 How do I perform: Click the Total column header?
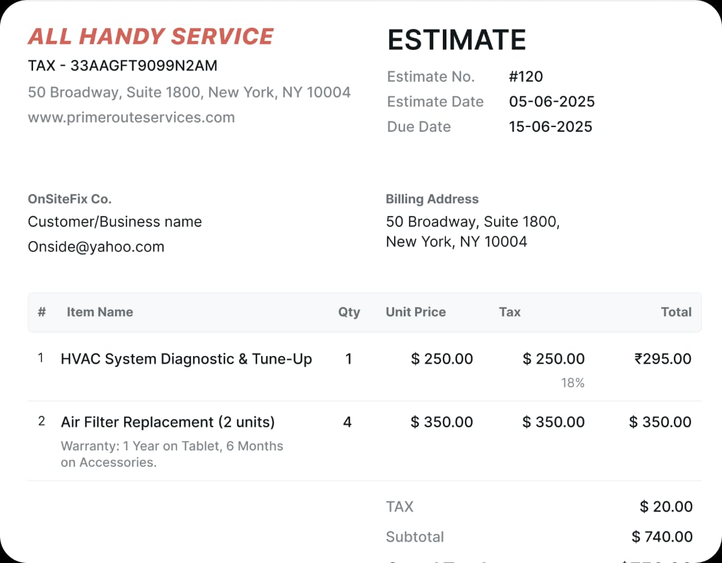pyautogui.click(x=676, y=312)
